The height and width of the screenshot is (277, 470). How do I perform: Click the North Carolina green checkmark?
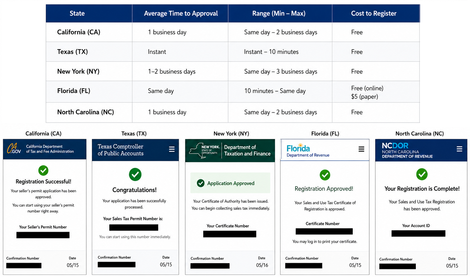(x=422, y=174)
